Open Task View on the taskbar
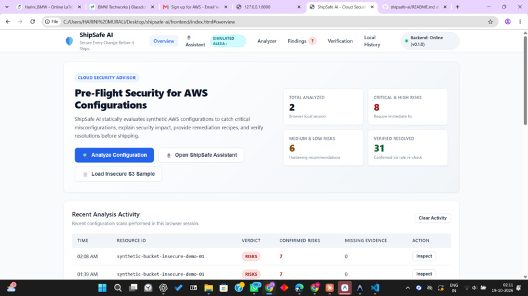The height and width of the screenshot is (296, 528). point(133,288)
